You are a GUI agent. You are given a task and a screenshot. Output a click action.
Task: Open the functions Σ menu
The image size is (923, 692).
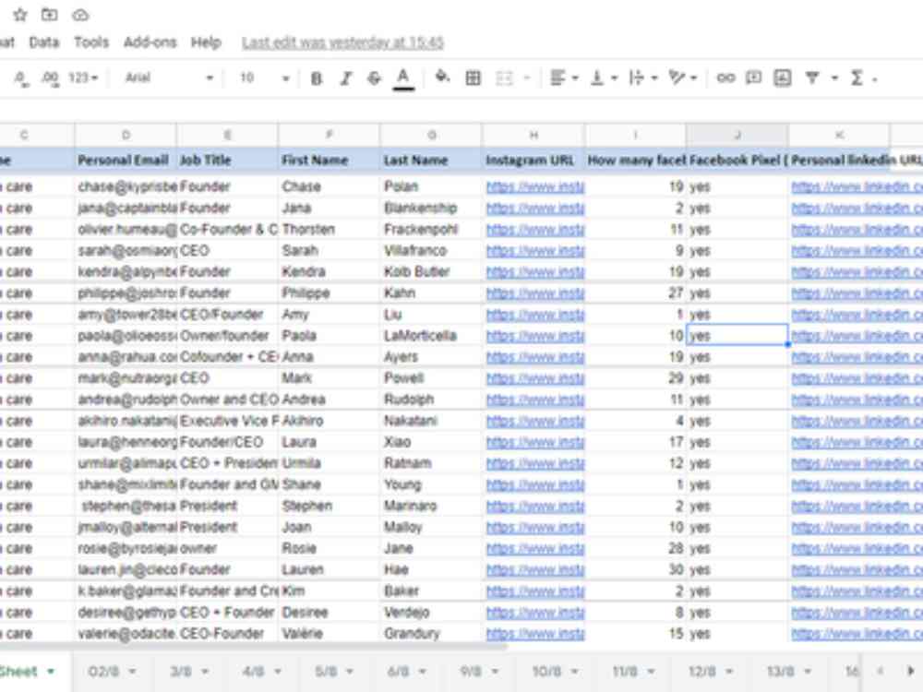click(855, 78)
